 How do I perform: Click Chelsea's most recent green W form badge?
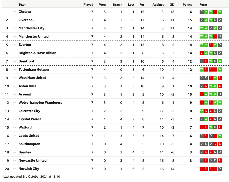(220, 12)
